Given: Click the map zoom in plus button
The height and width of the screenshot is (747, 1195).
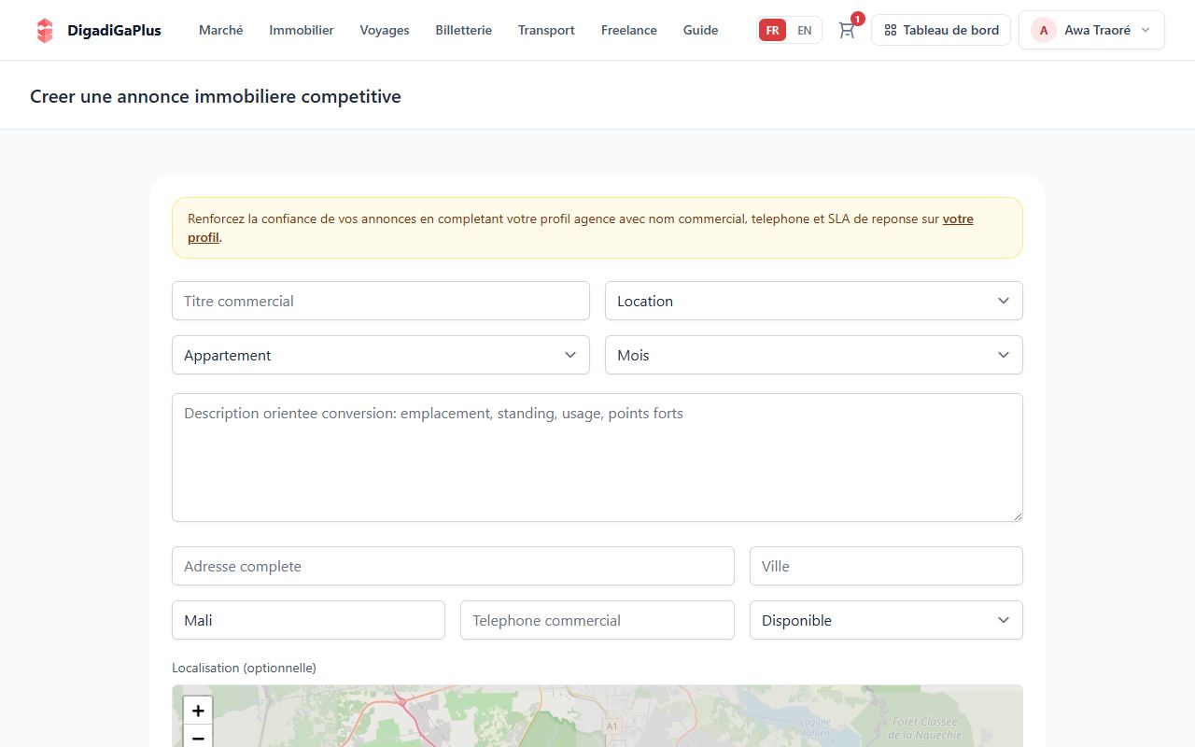Looking at the screenshot, I should 198,711.
